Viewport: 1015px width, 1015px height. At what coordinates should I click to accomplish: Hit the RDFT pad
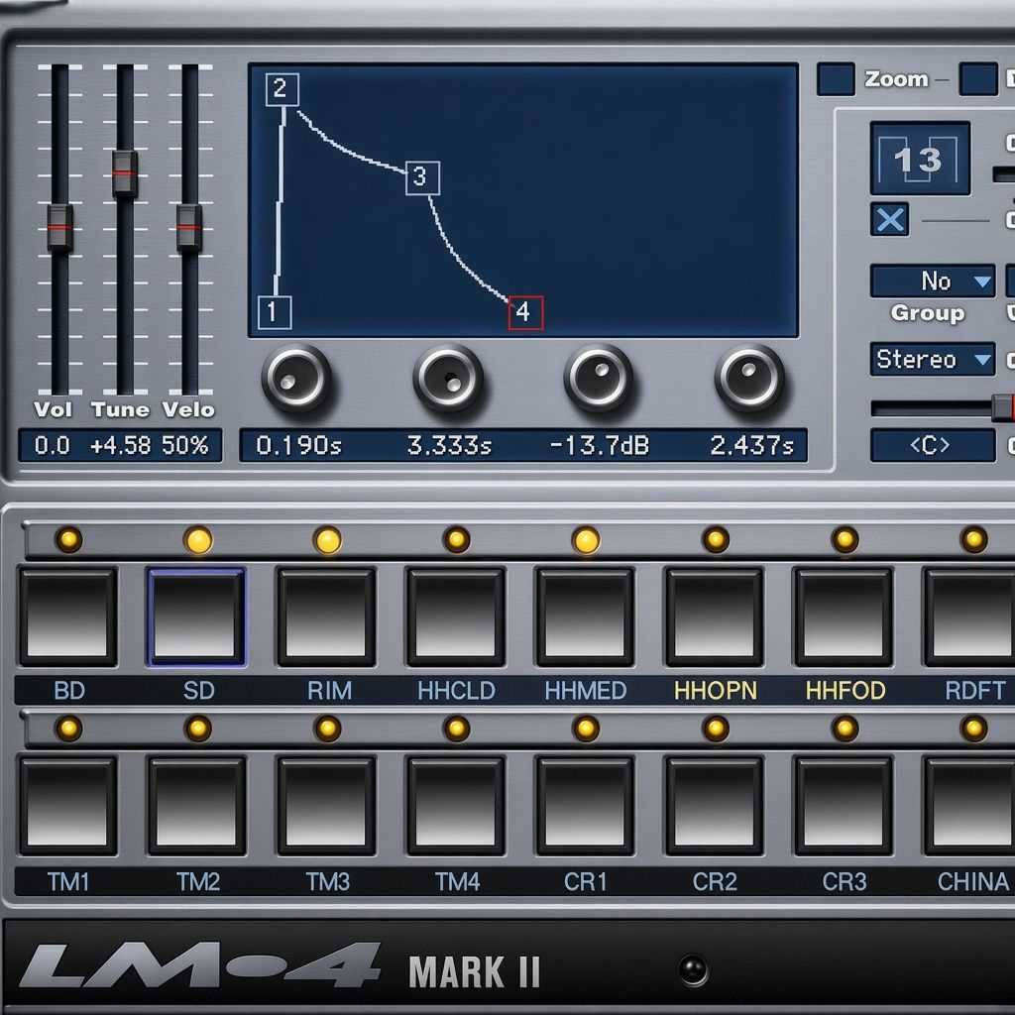tap(969, 617)
